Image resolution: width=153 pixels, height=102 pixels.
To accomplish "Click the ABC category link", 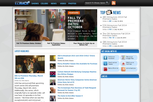I will click(x=110, y=21).
